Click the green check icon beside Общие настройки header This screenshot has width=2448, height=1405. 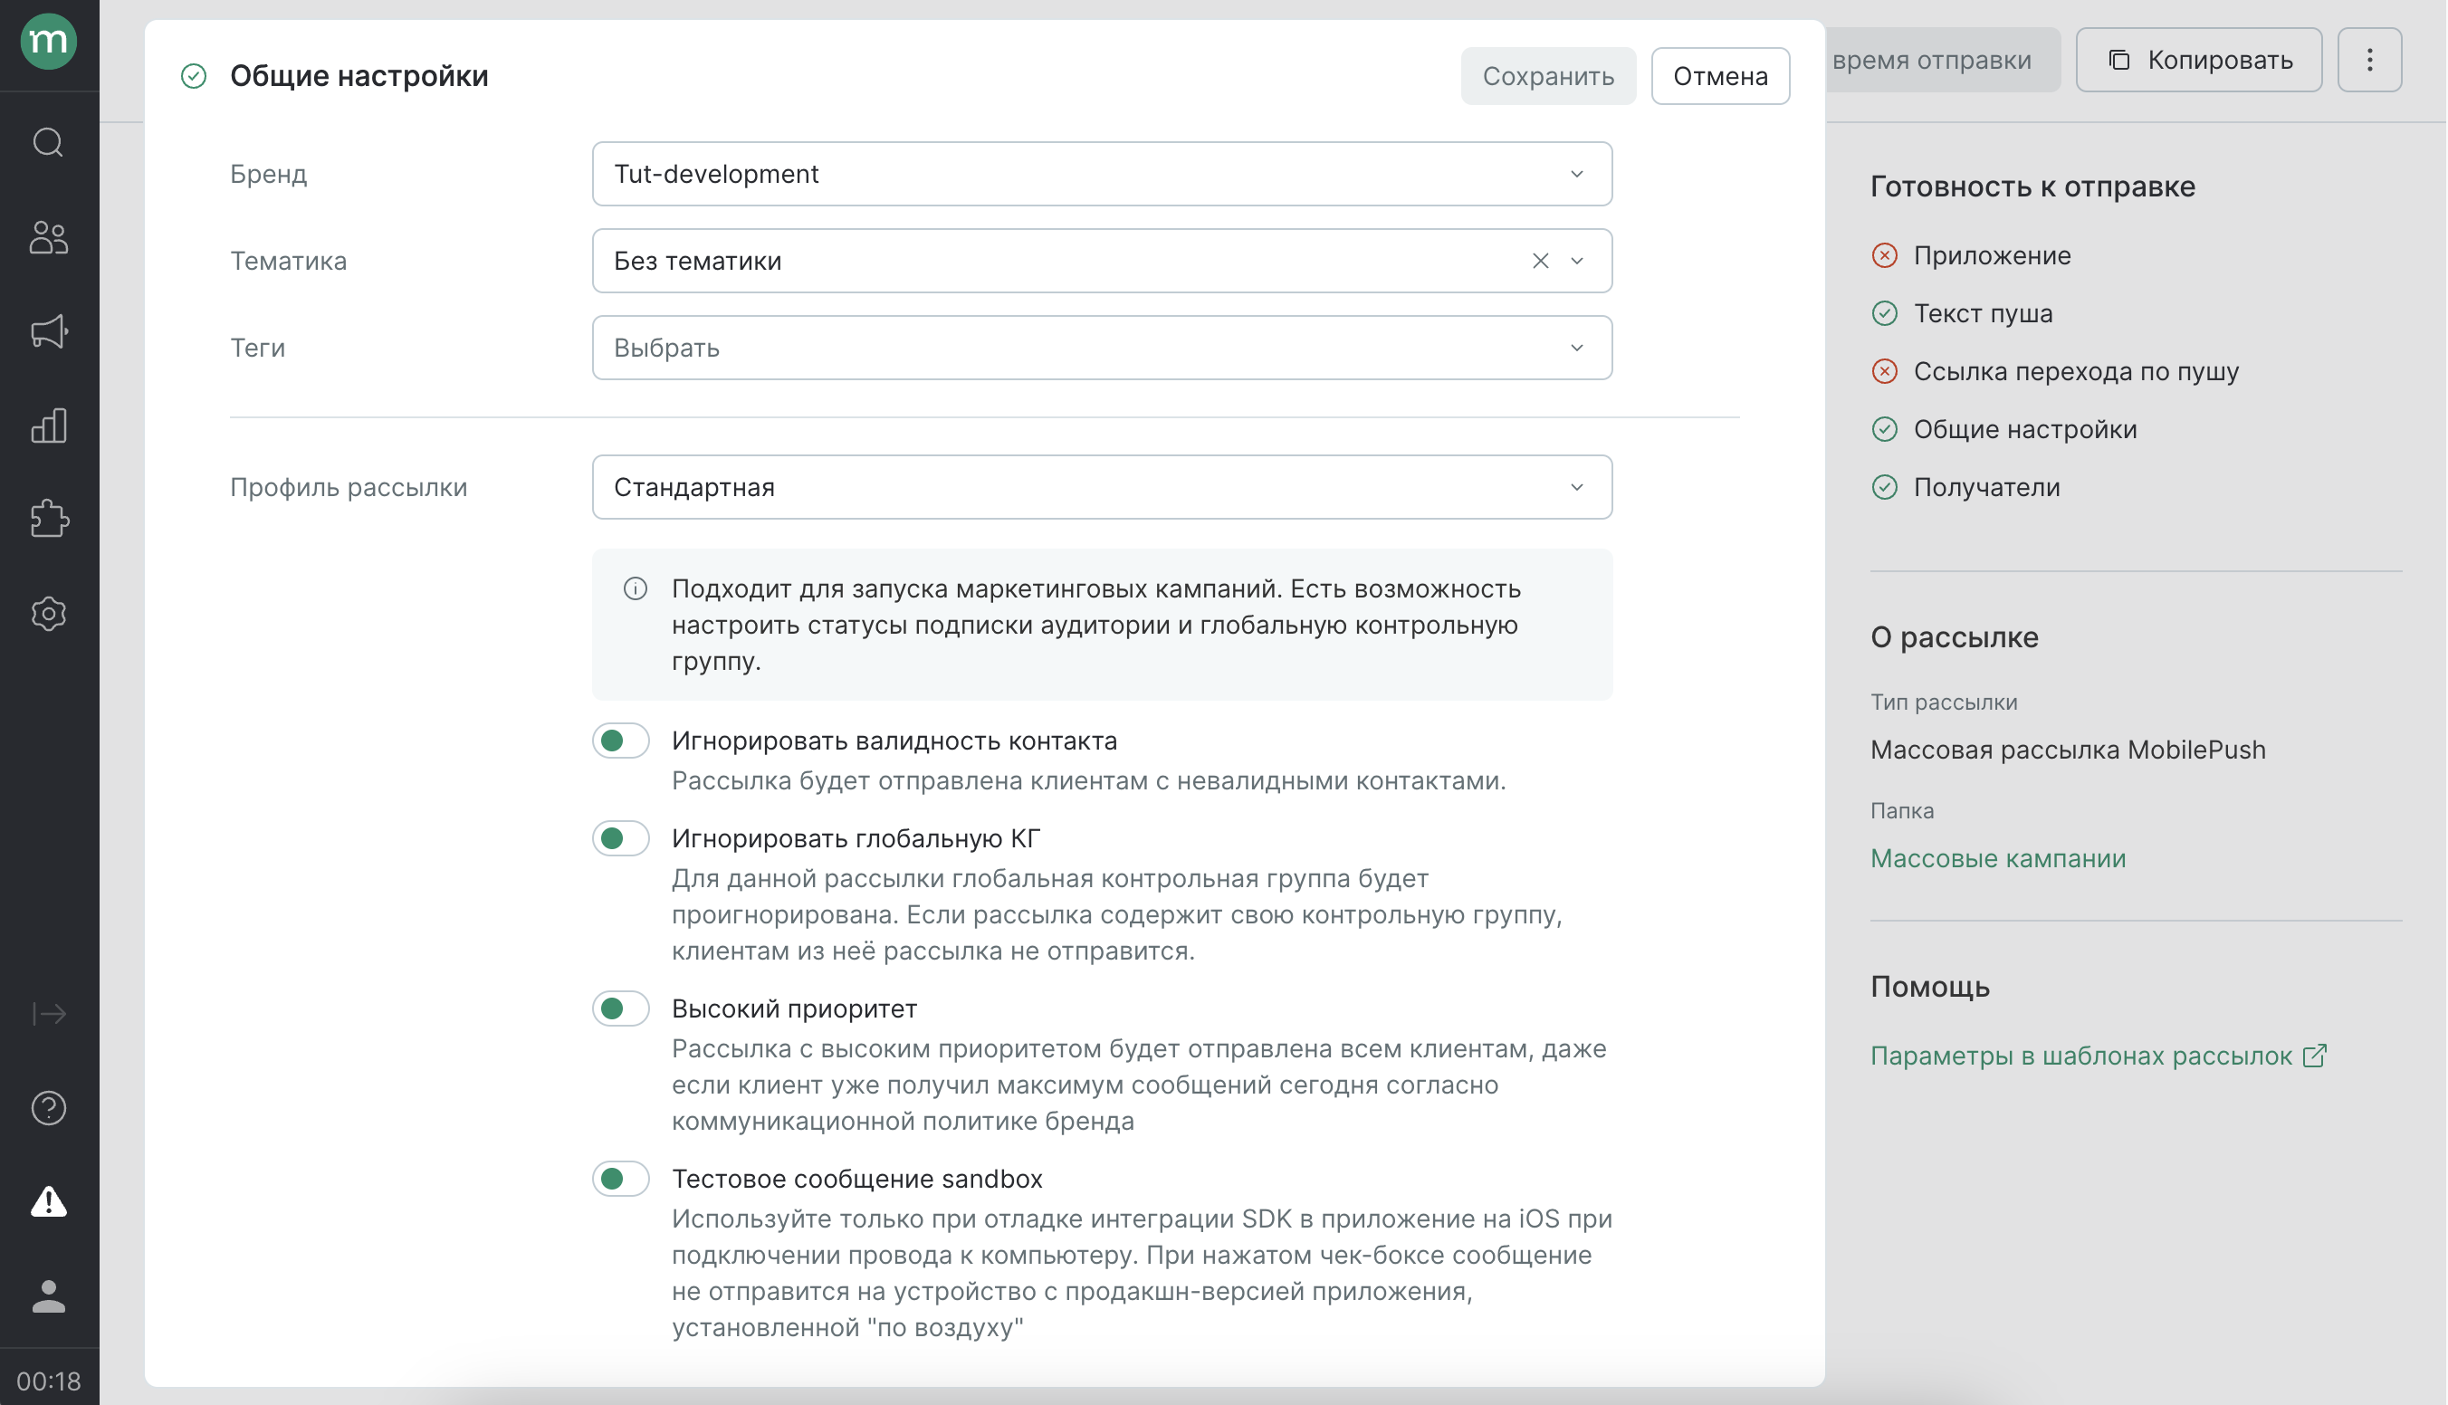[x=194, y=76]
